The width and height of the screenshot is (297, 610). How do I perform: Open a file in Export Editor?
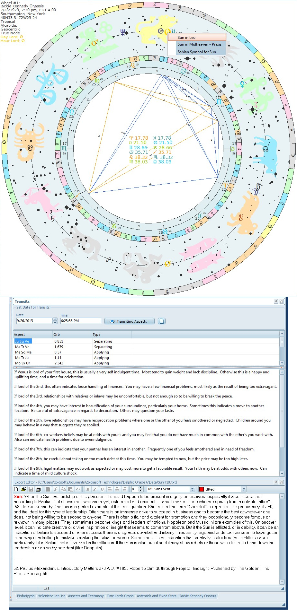click(23, 489)
